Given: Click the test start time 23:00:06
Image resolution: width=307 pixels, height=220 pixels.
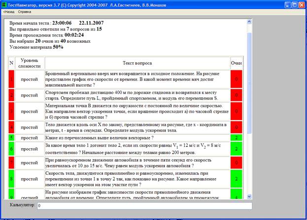Looking at the screenshot, I should tap(62, 23).
